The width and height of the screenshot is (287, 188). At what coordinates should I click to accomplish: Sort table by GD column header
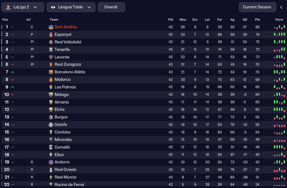pos(245,20)
